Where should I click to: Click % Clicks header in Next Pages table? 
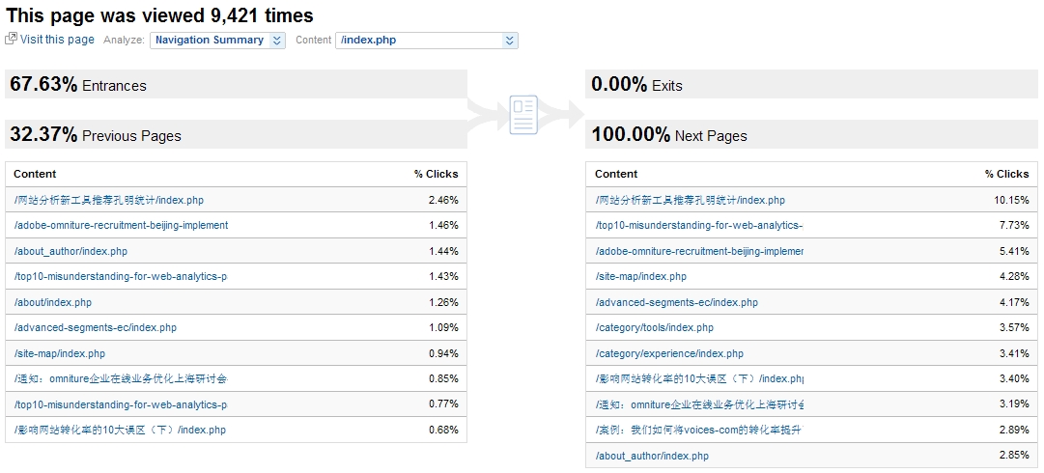tap(1006, 174)
